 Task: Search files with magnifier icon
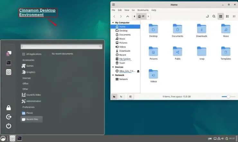tap(214, 16)
